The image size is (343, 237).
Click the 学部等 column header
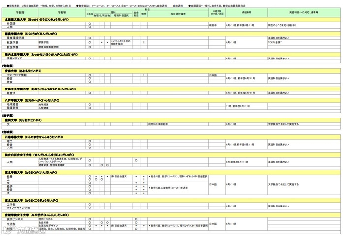(20, 12)
